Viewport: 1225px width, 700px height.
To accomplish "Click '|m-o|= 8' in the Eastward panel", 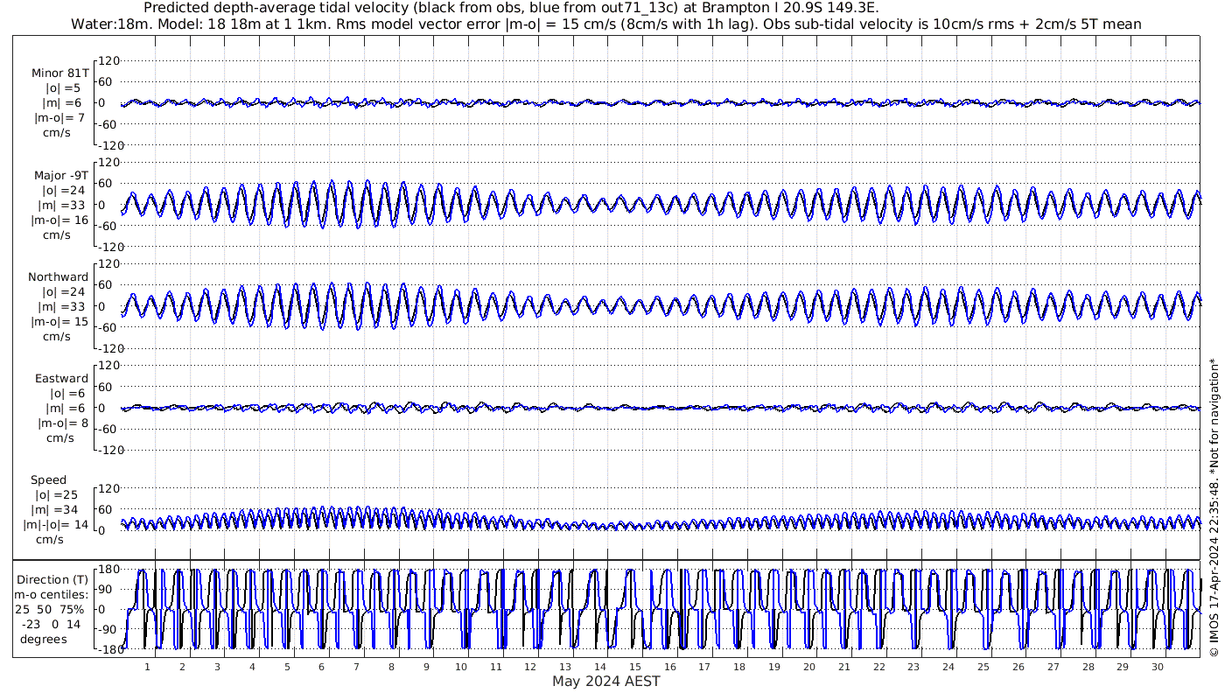I will point(63,423).
